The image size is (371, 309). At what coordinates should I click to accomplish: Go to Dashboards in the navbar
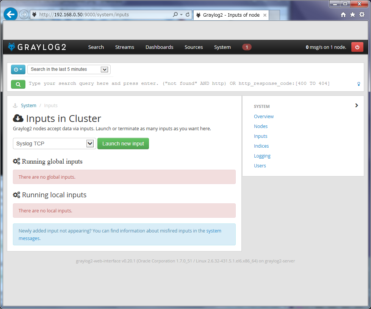[x=160, y=47]
